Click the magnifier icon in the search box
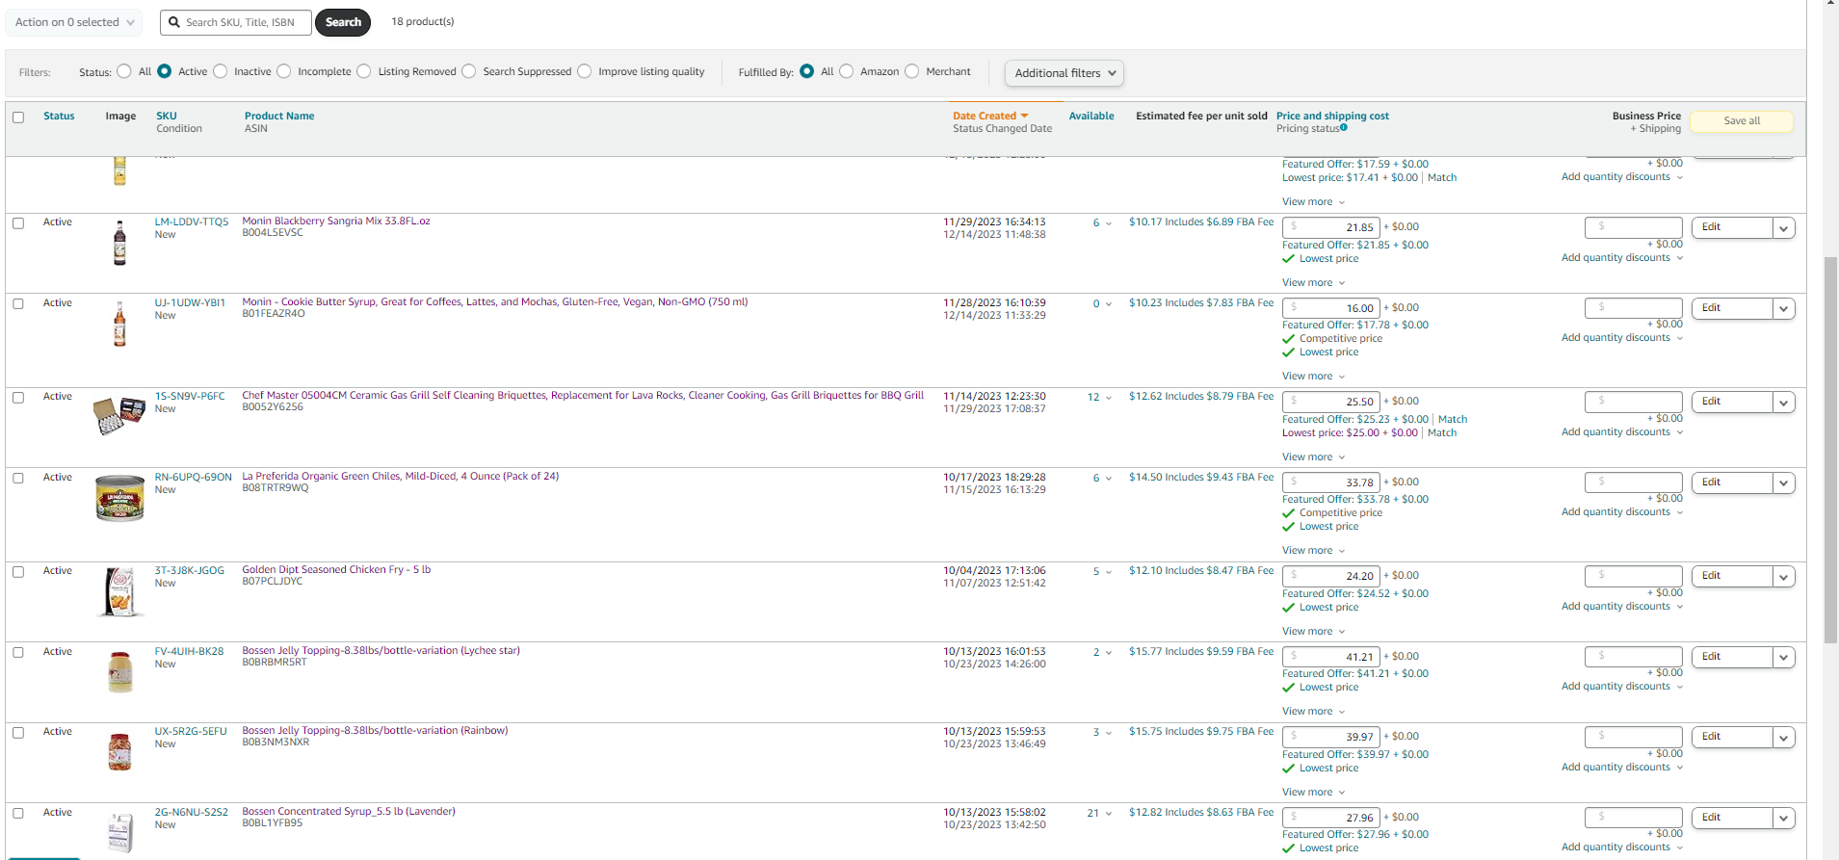1839x860 pixels. pos(174,22)
